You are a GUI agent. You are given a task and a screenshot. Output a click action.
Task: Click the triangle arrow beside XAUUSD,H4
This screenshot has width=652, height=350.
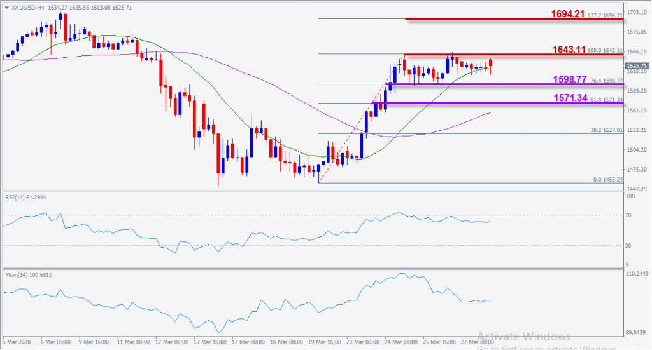(x=6, y=7)
